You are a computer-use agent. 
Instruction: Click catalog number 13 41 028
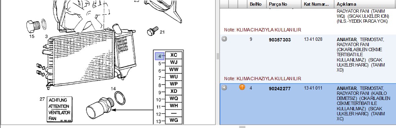(x=313, y=39)
